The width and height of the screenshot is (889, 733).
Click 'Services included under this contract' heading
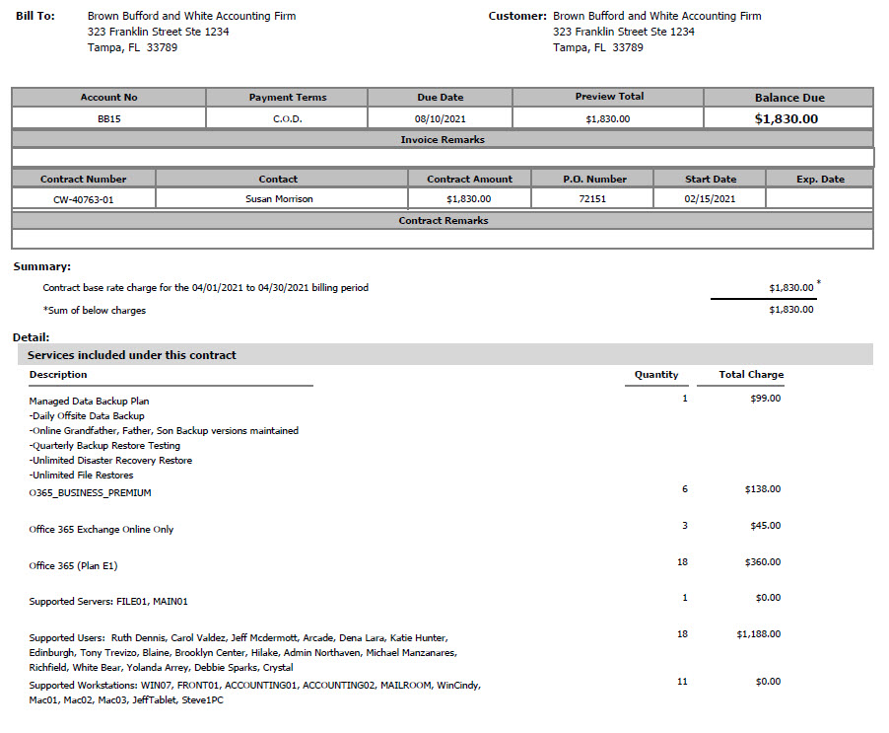click(x=131, y=355)
